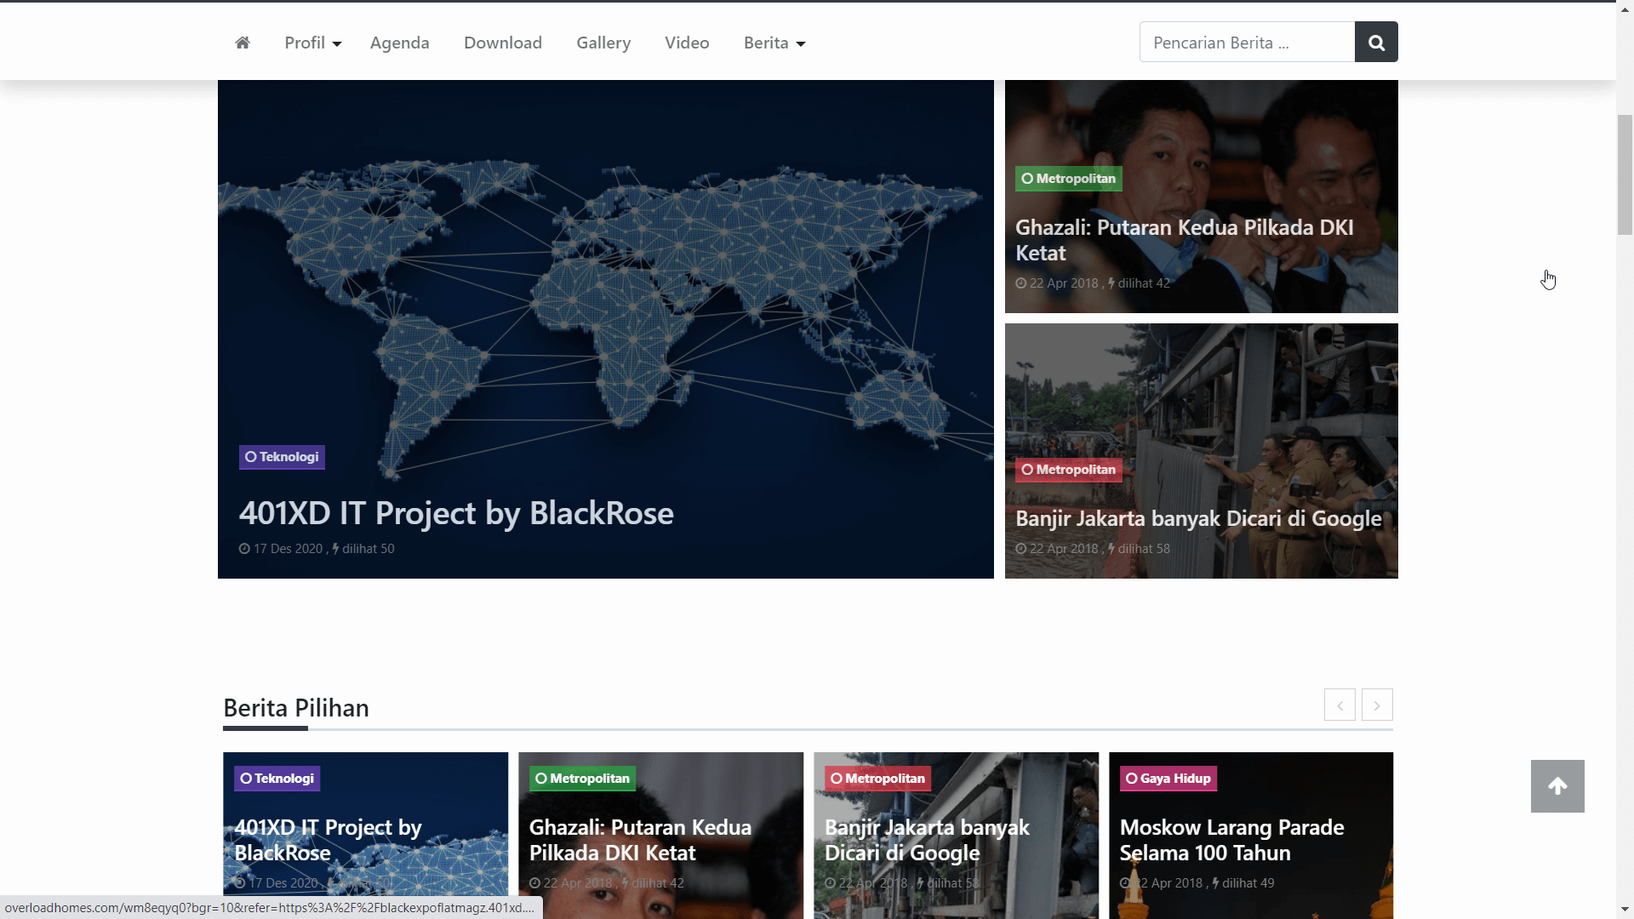Click the clock icon on the Ghazali article
Screen dimensions: 1634x919
click(x=1020, y=283)
